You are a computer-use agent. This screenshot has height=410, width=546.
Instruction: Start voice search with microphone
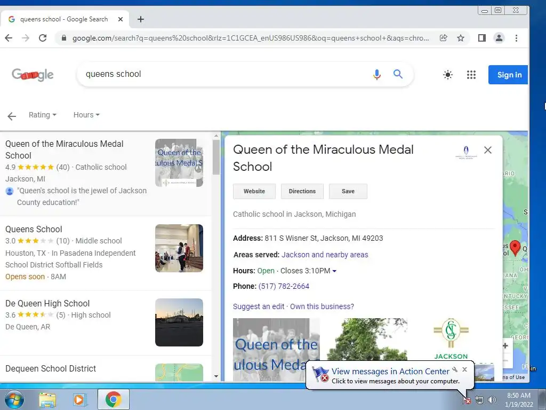377,74
